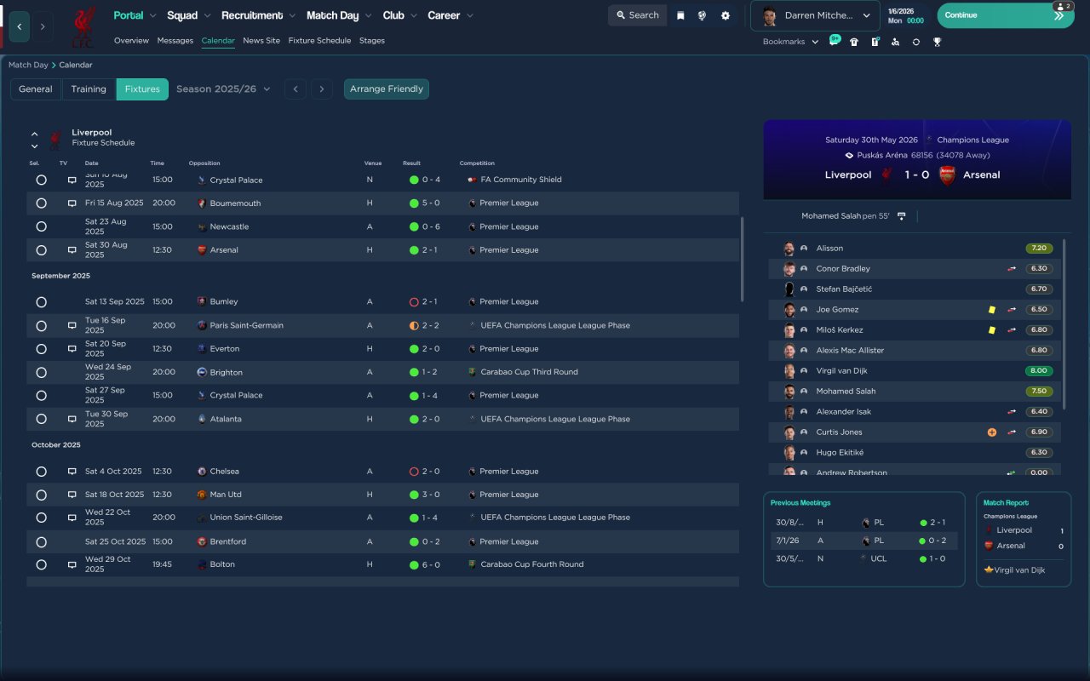
Task: Click Alexander Isak's substitution arrow icon
Action: [x=1012, y=412]
